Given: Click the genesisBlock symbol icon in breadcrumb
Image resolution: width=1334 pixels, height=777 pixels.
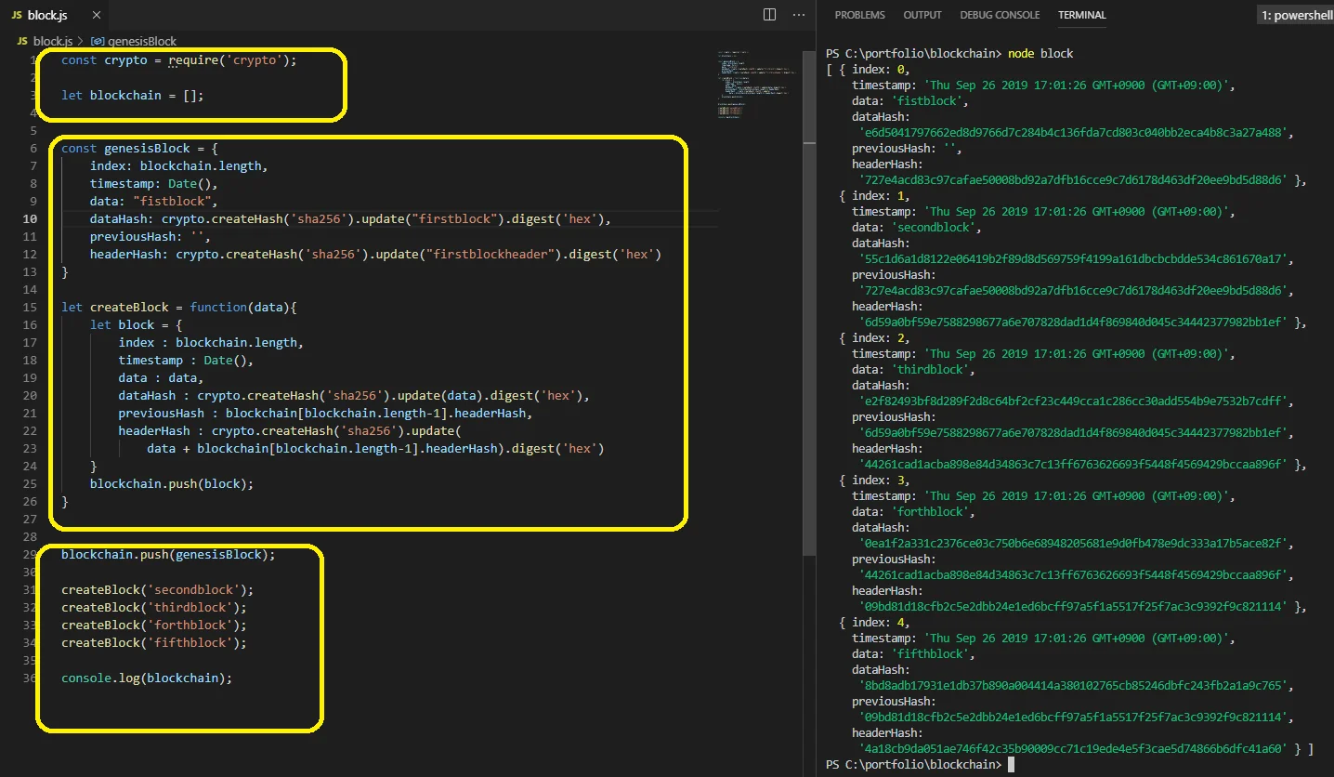Looking at the screenshot, I should click(x=97, y=42).
